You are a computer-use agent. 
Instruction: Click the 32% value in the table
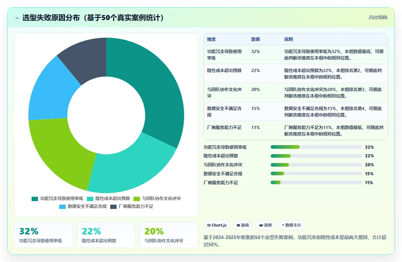tap(256, 52)
